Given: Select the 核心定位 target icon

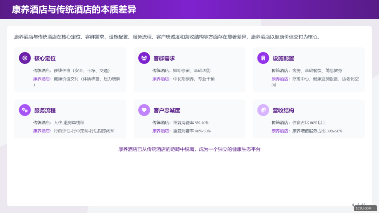Looking at the screenshot, I should [25, 58].
